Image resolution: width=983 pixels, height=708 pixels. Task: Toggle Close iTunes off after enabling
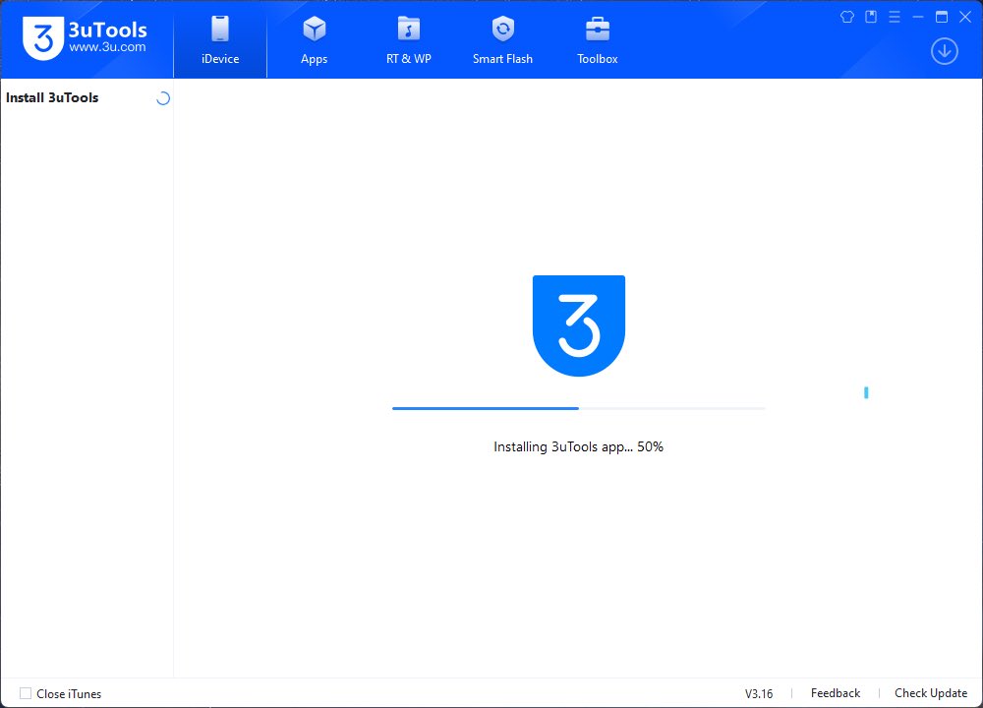(x=25, y=693)
